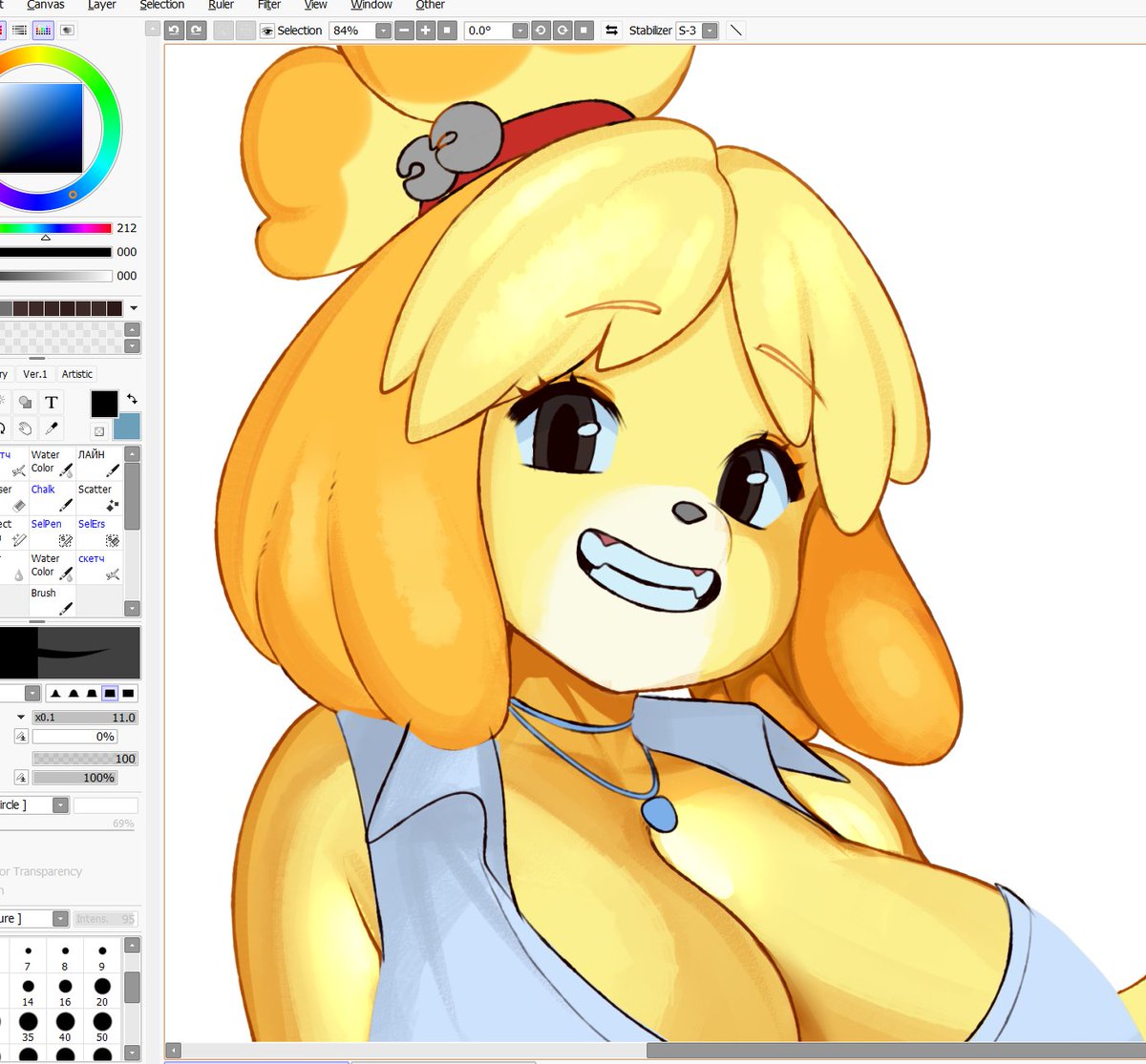The image size is (1146, 1064).
Task: Toggle the scratchpad panel icon
Action: pos(67,31)
